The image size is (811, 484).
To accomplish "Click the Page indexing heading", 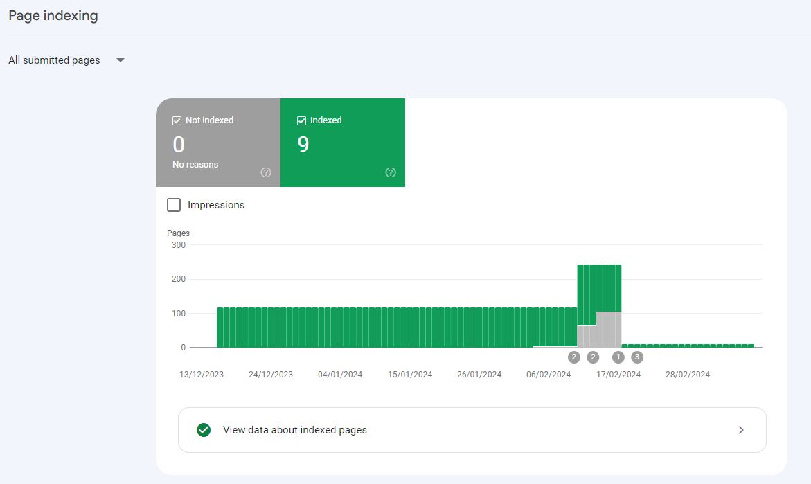I will coord(53,15).
